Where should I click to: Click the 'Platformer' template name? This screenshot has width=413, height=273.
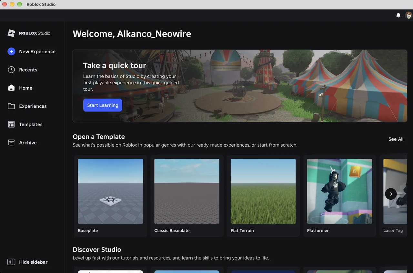pos(318,231)
